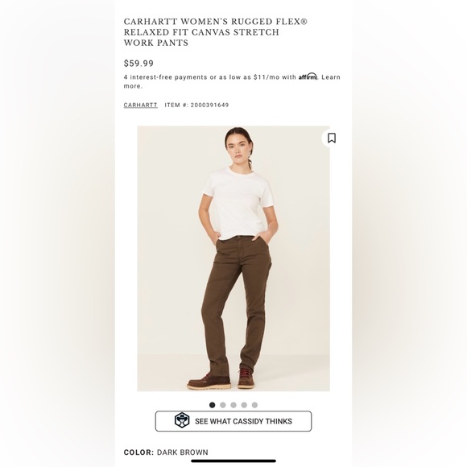467x467 pixels.
Task: Tap the $59.99 price
Action: [x=138, y=64]
